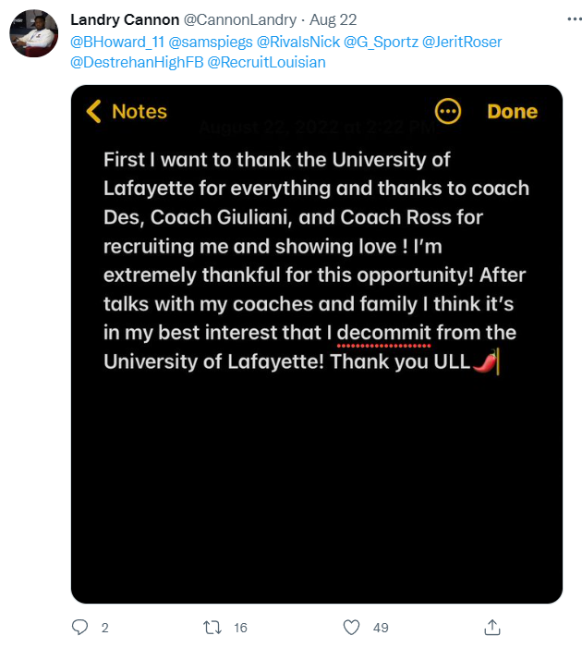Like the tweet with the heart icon
Screen dimensions: 582x648
pyautogui.click(x=351, y=627)
